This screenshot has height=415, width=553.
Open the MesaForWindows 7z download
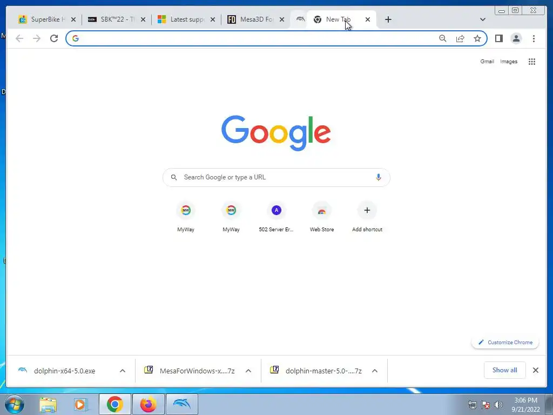(197, 371)
